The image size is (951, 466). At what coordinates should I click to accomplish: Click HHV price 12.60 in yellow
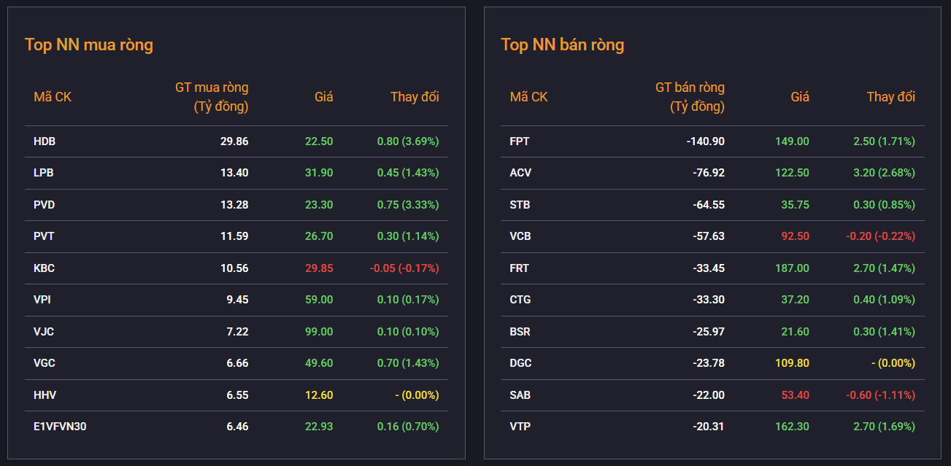click(319, 395)
